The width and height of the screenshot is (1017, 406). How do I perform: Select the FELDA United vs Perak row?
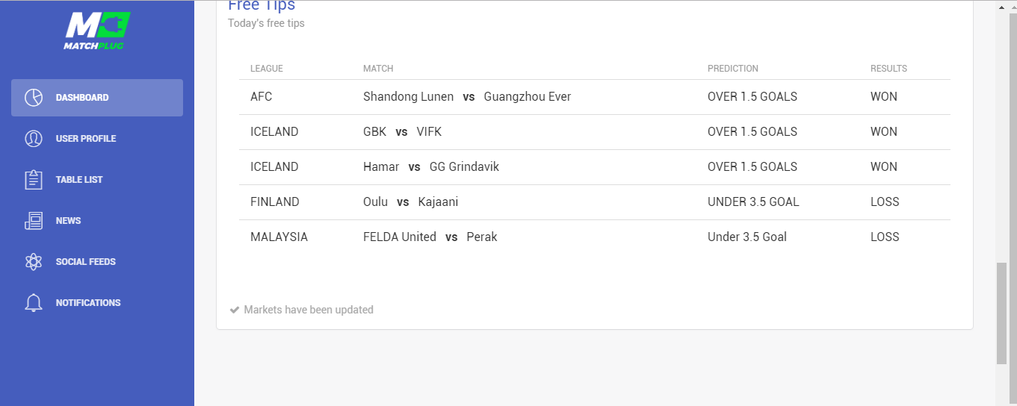[595, 237]
